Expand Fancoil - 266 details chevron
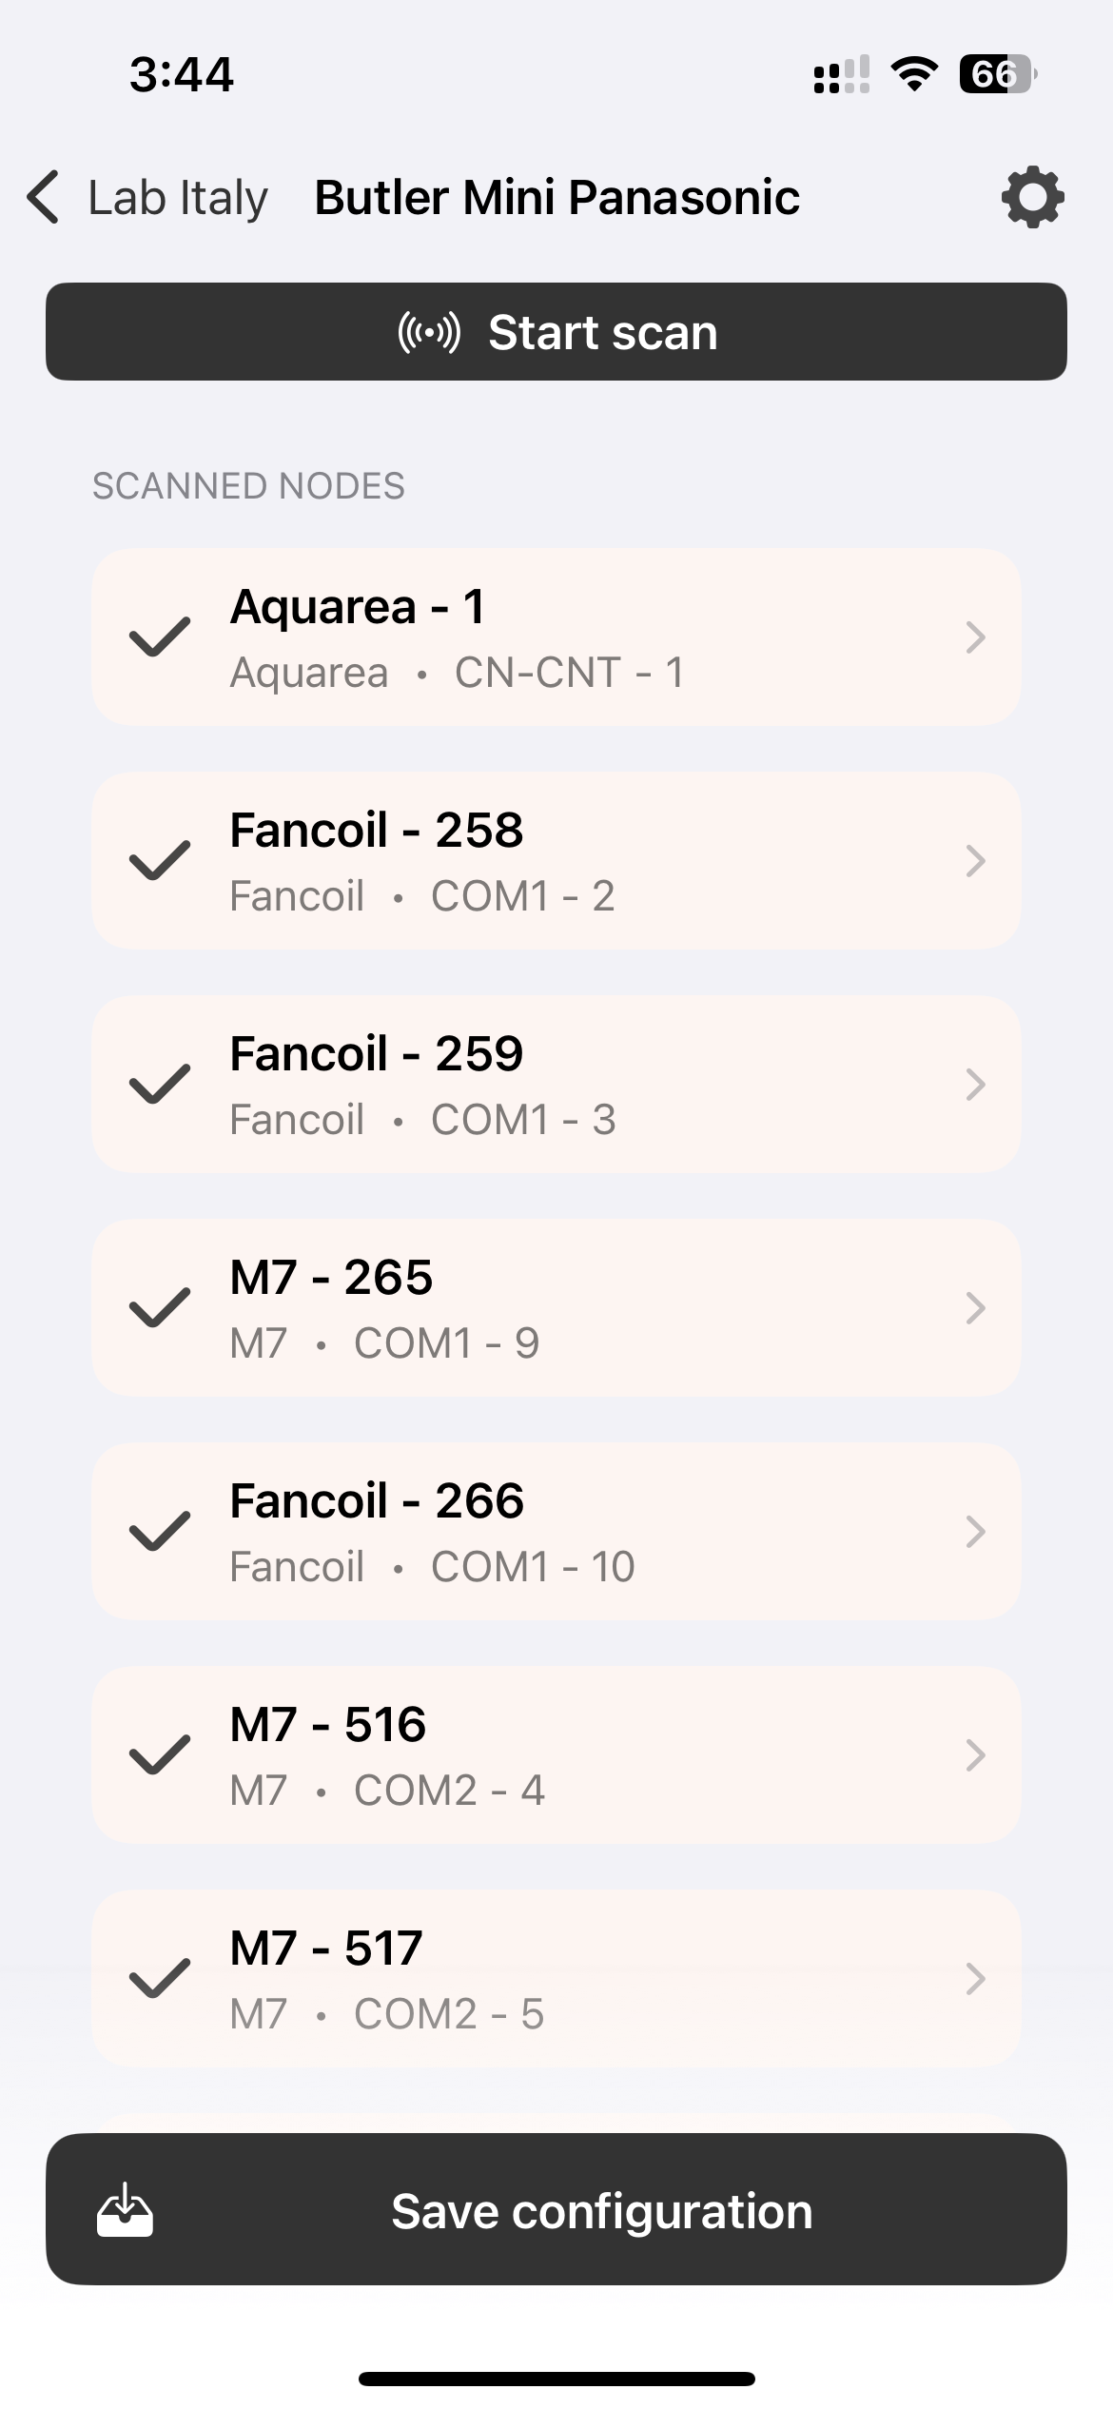The height and width of the screenshot is (2409, 1113). pos(975,1532)
